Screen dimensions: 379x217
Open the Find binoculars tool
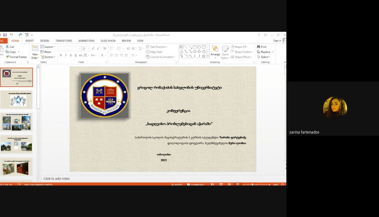[262, 47]
